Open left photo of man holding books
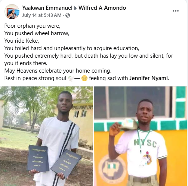 [x=46, y=136]
